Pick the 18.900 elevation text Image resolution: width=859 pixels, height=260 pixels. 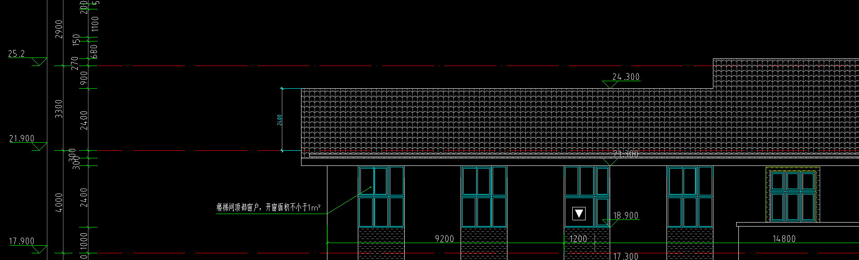tap(626, 215)
